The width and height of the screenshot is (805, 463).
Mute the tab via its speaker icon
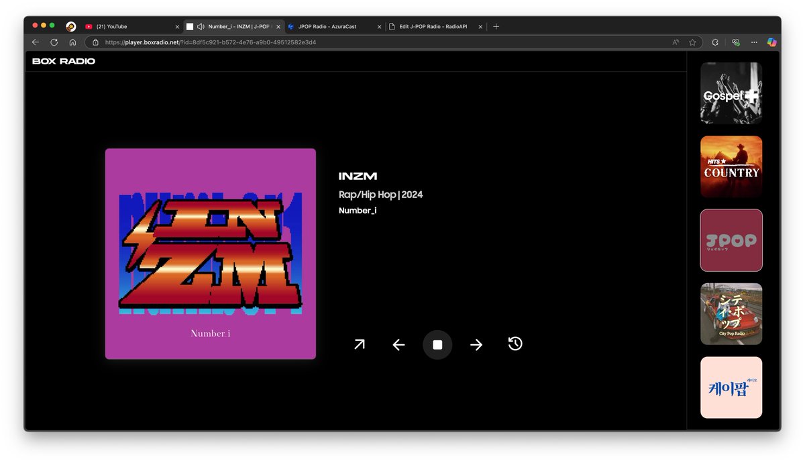coord(201,27)
